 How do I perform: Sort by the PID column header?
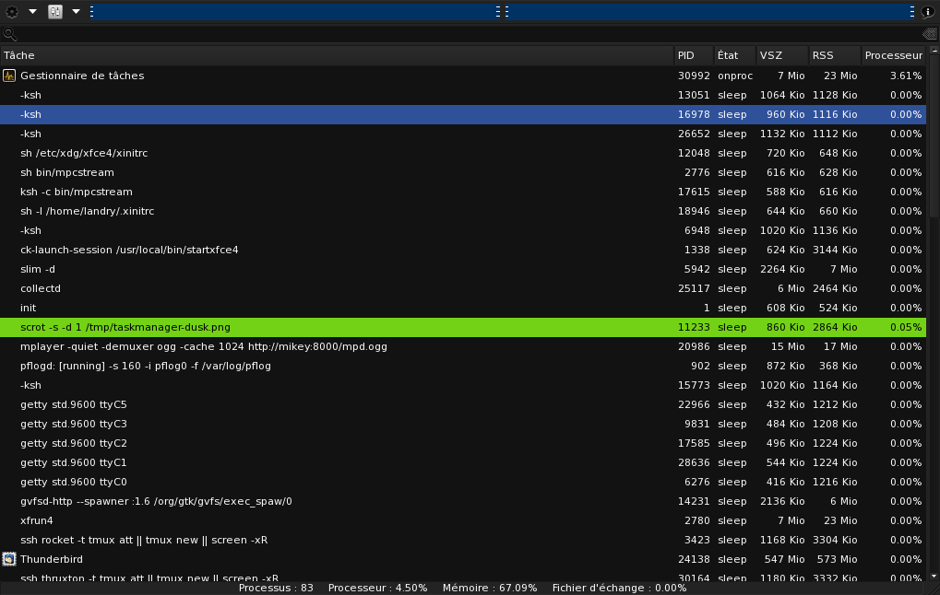coord(694,55)
